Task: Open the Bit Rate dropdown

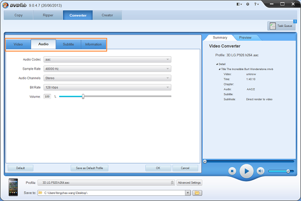Action: [107, 87]
